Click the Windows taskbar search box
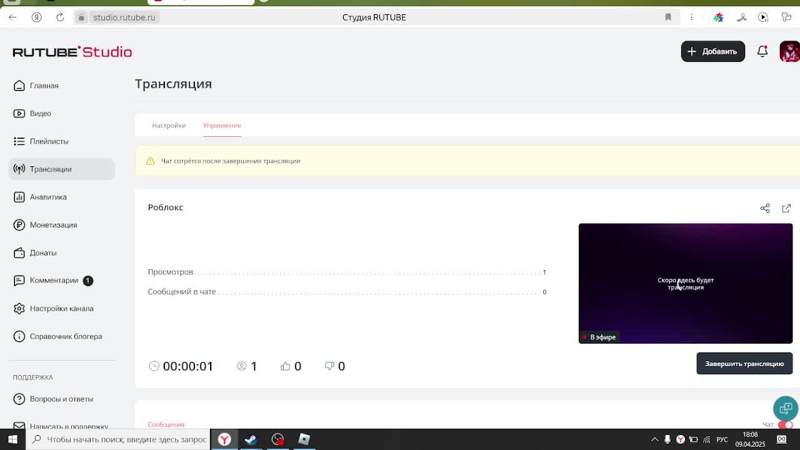 pyautogui.click(x=119, y=439)
